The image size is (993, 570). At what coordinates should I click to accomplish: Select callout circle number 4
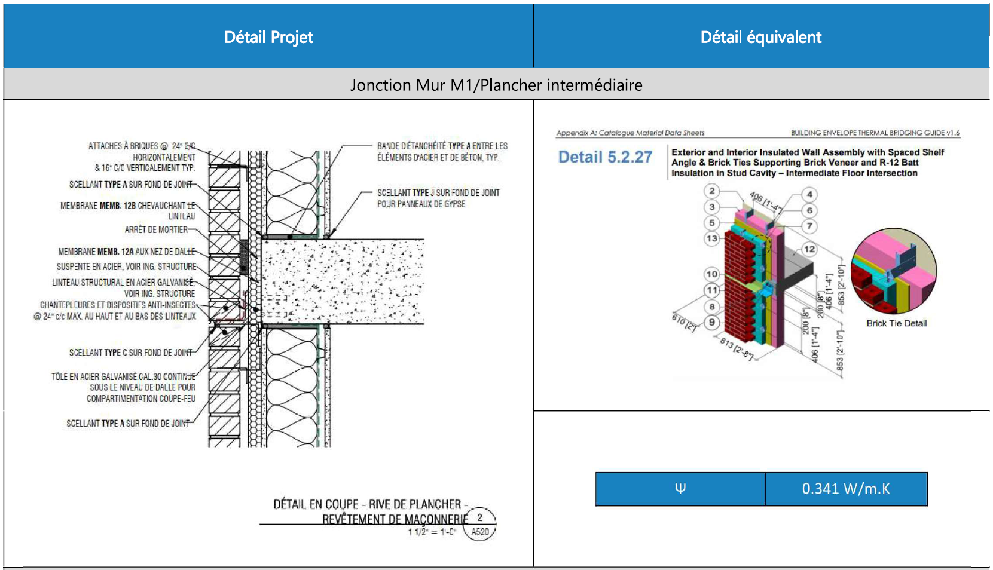(x=809, y=194)
